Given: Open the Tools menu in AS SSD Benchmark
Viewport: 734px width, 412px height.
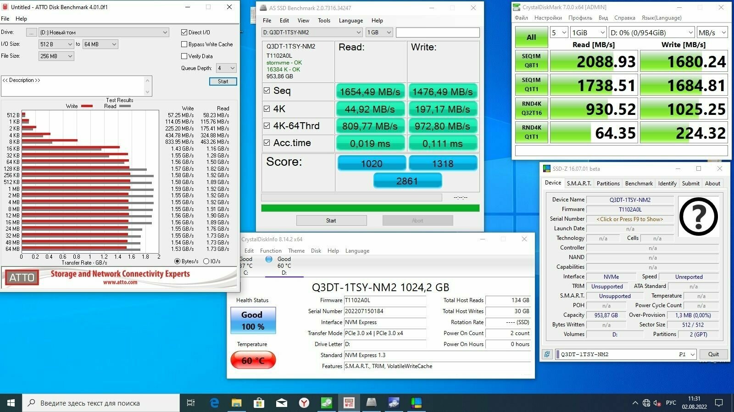Looking at the screenshot, I should click(324, 21).
